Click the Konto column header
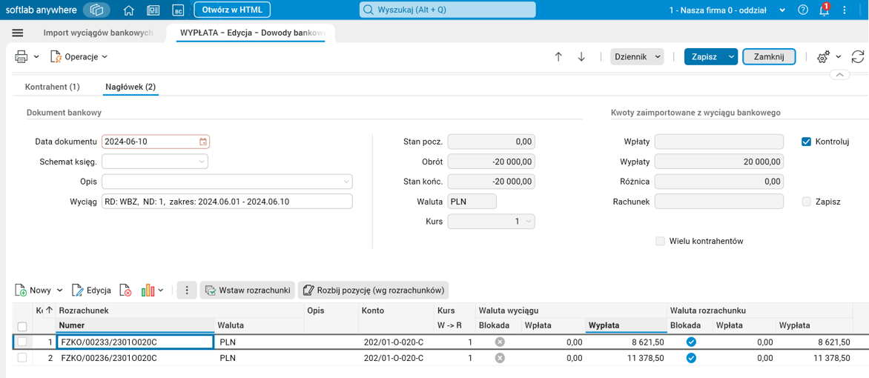The height and width of the screenshot is (378, 869). pos(396,311)
